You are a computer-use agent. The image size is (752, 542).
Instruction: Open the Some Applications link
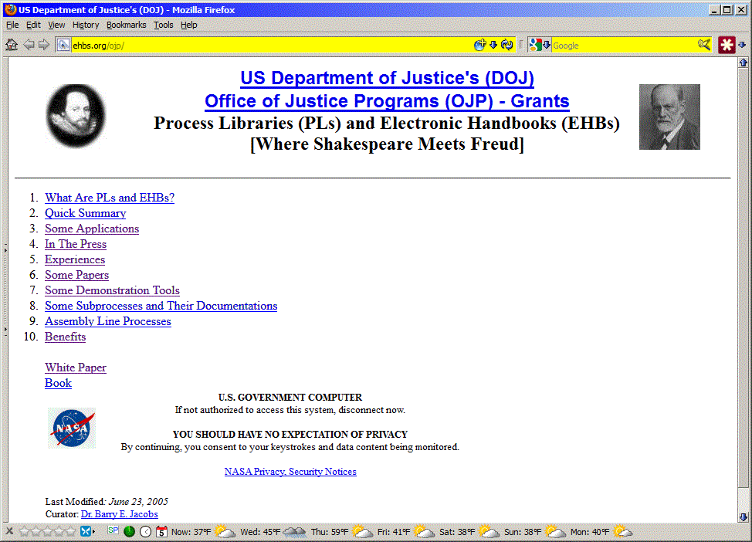[x=92, y=229]
